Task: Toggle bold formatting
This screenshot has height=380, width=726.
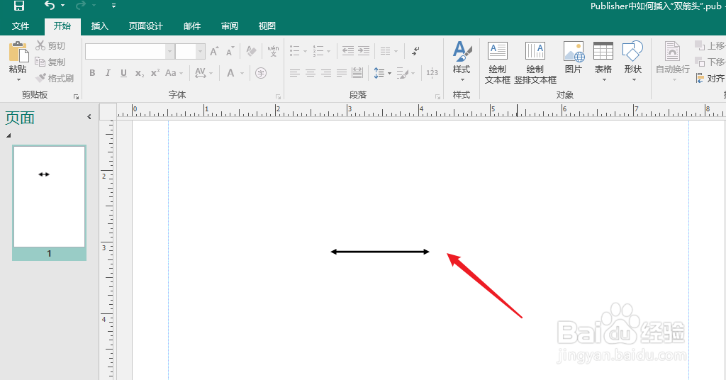Action: coord(92,72)
